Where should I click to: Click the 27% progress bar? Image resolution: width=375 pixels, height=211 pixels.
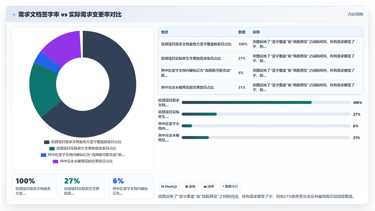point(266,114)
